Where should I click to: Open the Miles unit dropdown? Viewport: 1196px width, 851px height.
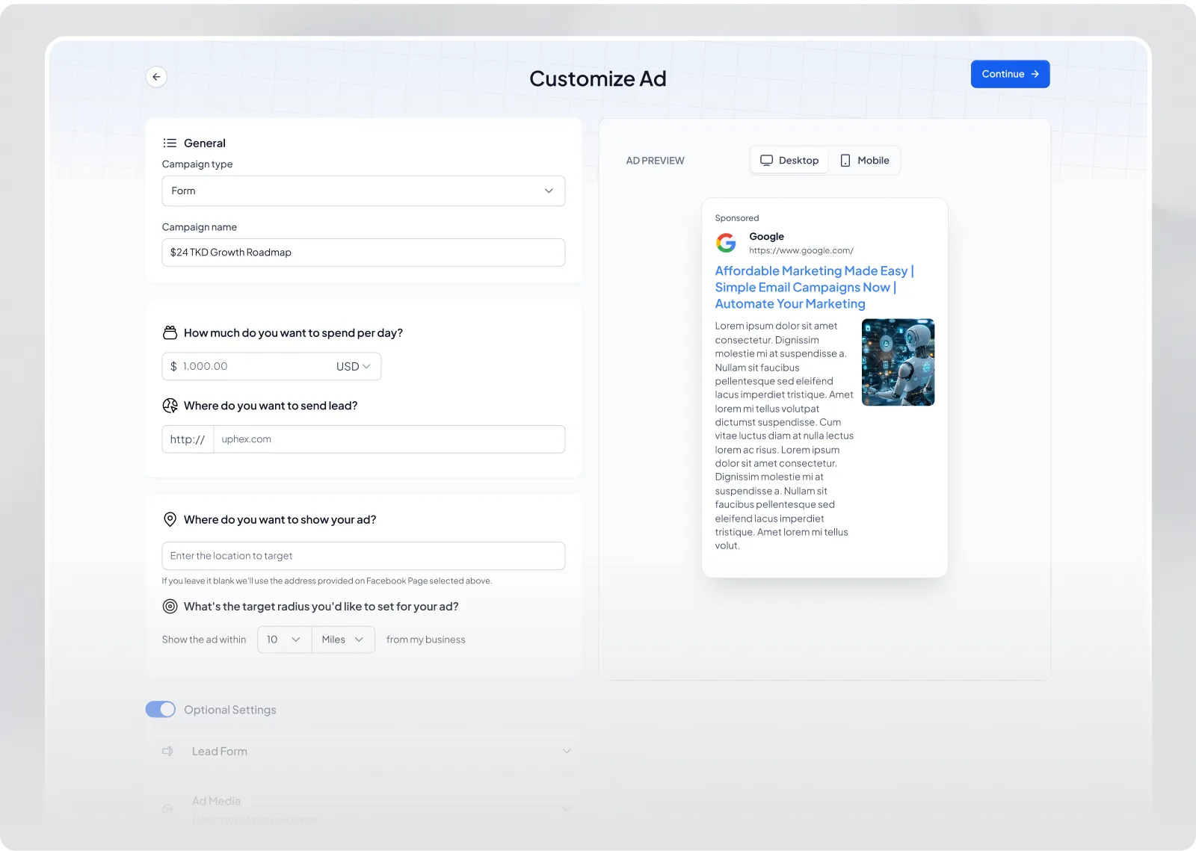tap(343, 640)
